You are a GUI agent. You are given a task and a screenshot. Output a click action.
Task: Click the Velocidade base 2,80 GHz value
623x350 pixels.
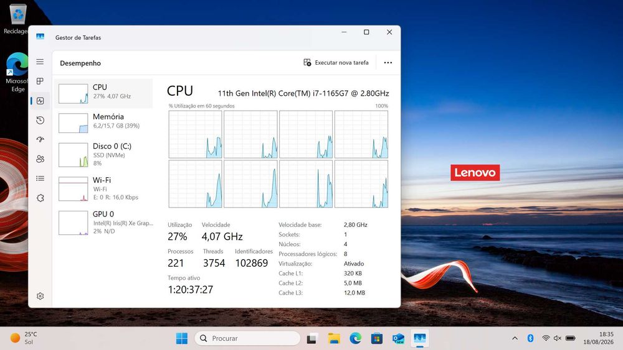pyautogui.click(x=356, y=225)
